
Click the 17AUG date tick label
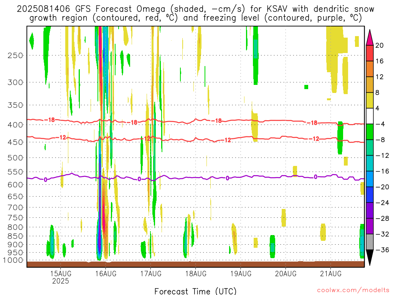[150, 273]
